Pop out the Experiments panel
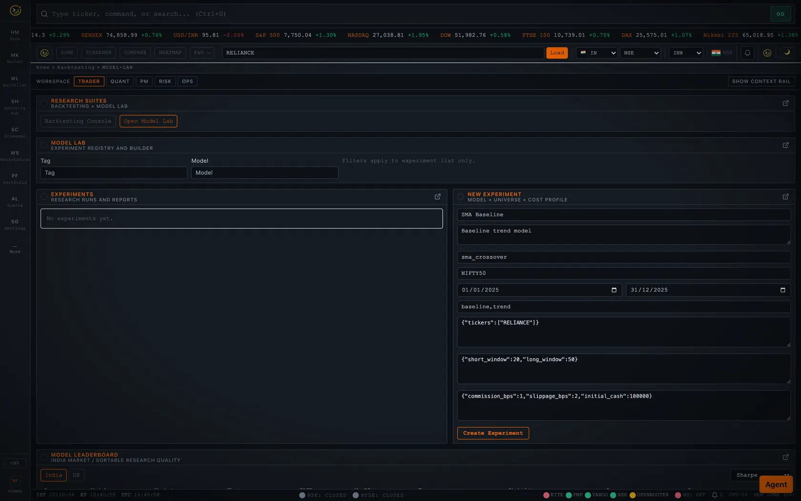Screen dimensions: 801x501 pyautogui.click(x=438, y=197)
